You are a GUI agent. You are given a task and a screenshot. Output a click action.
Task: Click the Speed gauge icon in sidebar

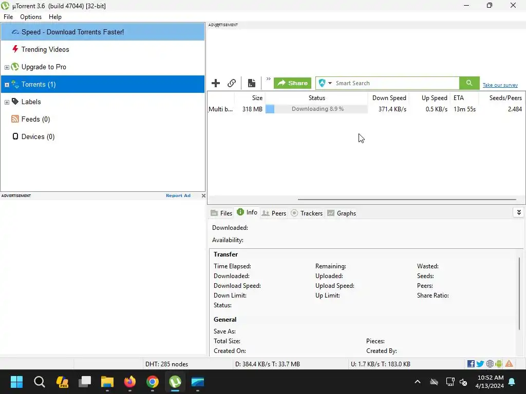15,32
